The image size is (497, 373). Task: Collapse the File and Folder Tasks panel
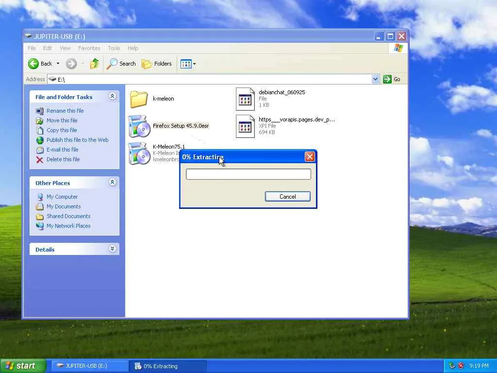coord(112,96)
